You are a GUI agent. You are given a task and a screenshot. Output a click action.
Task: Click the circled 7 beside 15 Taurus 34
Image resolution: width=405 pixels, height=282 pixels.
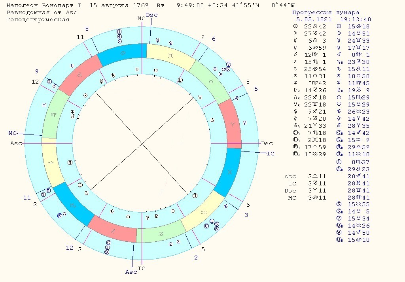[x=339, y=219]
